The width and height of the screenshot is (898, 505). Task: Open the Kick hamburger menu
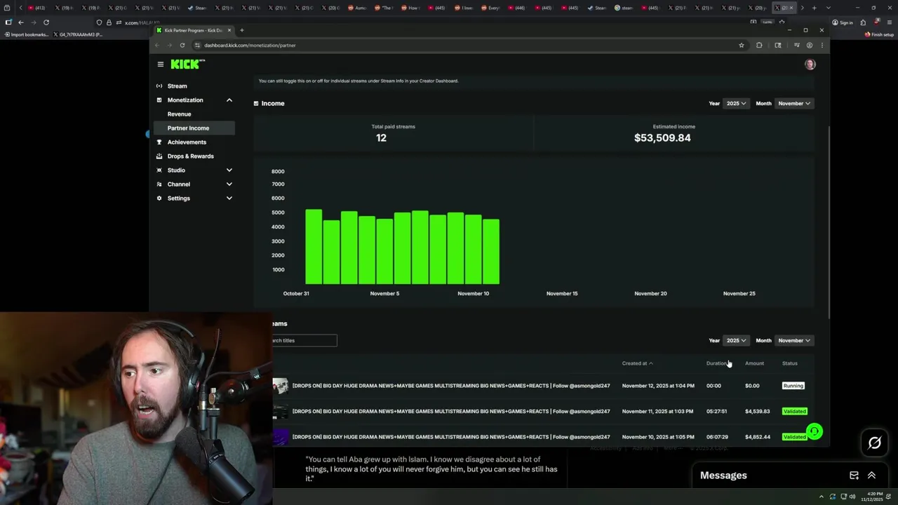pyautogui.click(x=161, y=65)
